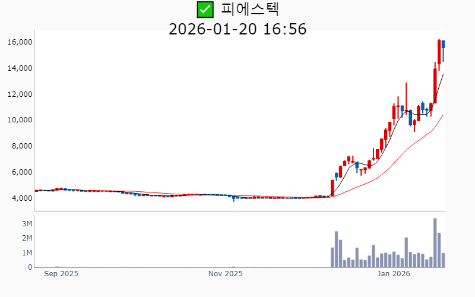Click the 12,000 price axis label
Image resolution: width=475 pixels, height=297 pixels.
tap(19, 94)
